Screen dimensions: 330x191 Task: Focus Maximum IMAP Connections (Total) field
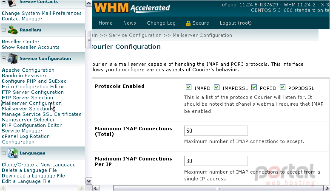click(216, 131)
